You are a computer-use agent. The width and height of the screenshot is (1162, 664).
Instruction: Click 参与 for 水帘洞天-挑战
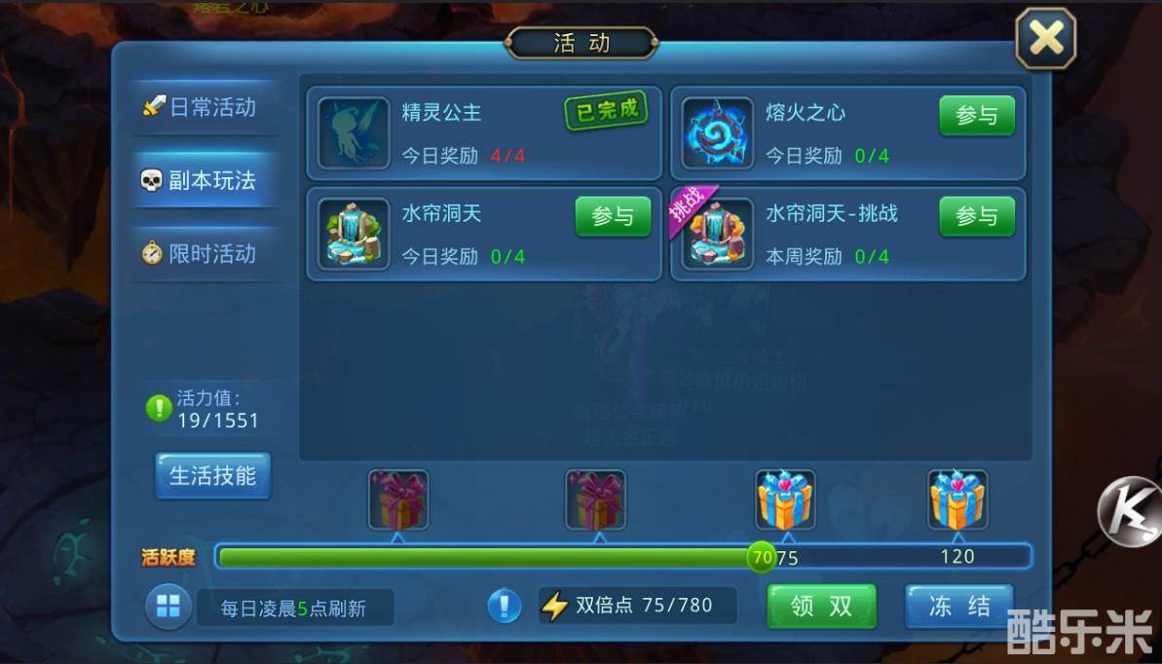(977, 216)
